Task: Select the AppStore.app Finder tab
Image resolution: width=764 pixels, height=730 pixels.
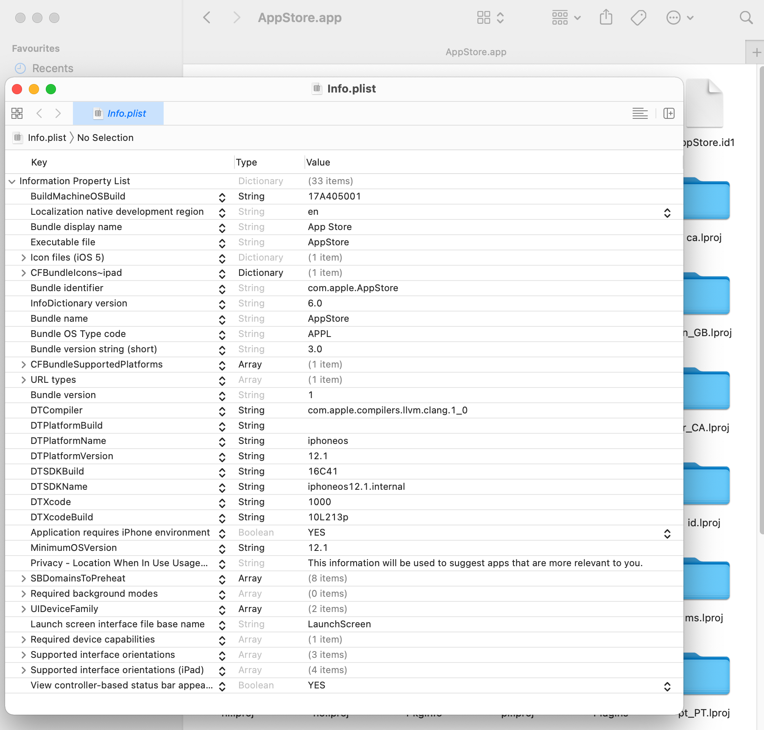Action: click(476, 52)
